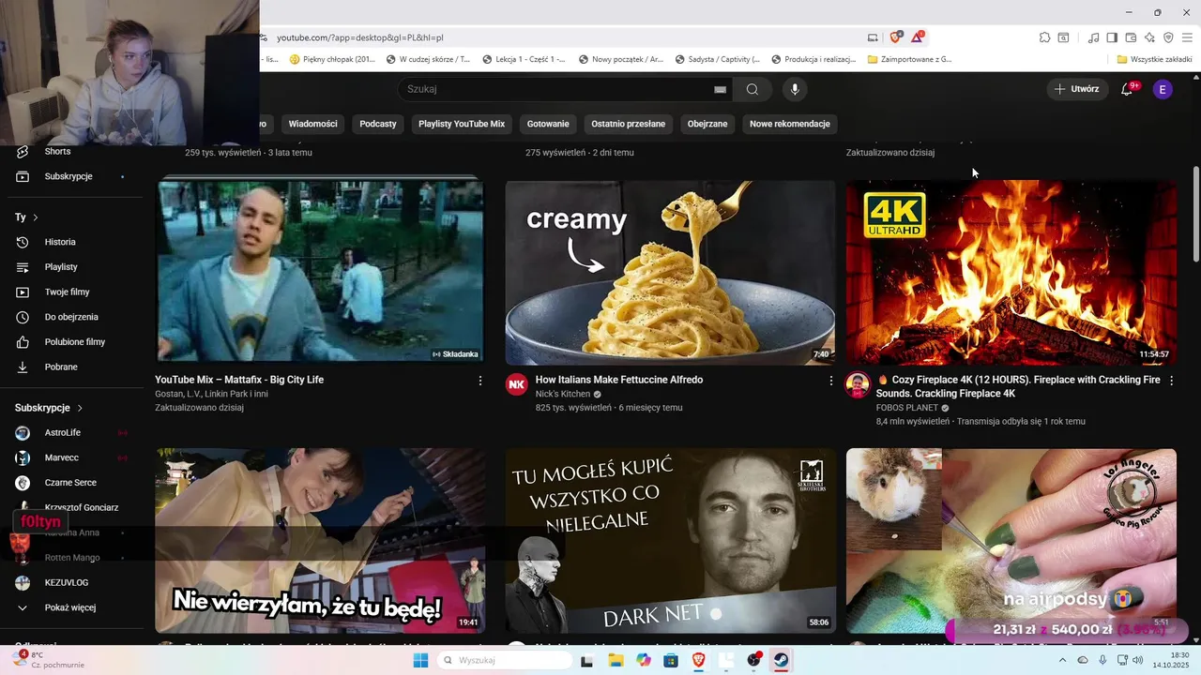The width and height of the screenshot is (1201, 675).
Task: Open options menu for Big City Life mix
Action: point(480,381)
